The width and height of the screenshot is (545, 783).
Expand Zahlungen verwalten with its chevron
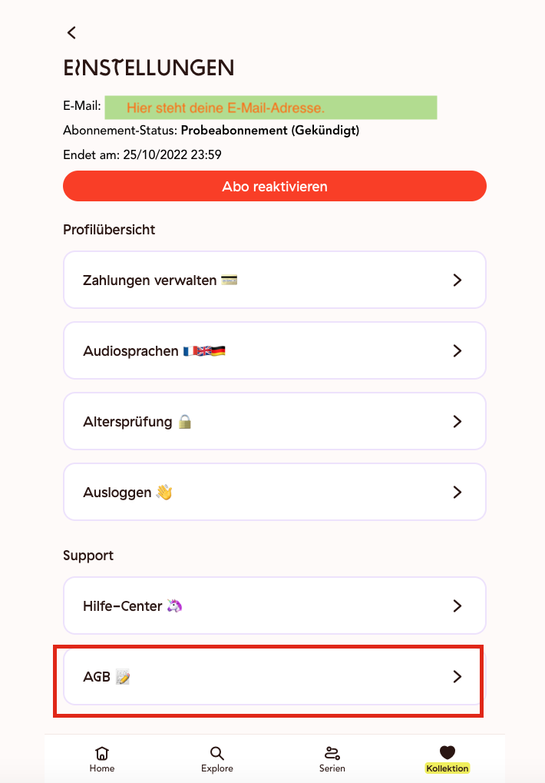[x=457, y=280]
